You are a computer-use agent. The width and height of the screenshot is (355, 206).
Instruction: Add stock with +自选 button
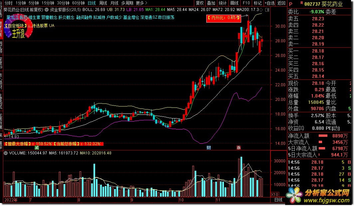(x=269, y=3)
